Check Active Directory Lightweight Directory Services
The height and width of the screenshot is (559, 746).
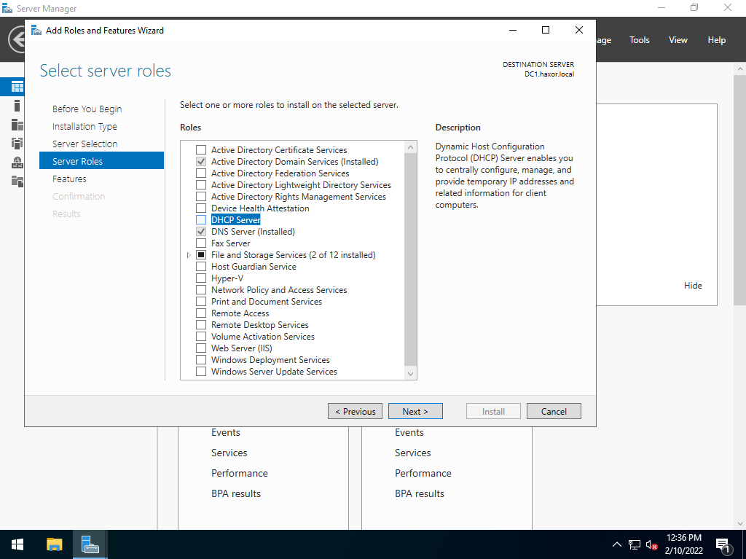[x=201, y=184]
